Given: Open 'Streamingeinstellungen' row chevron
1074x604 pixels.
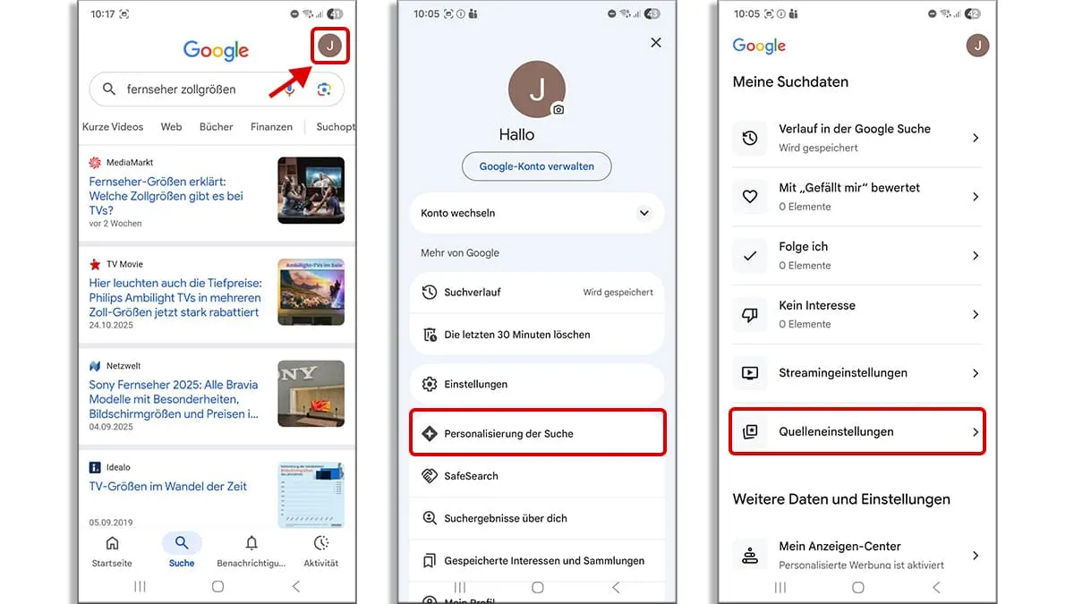Looking at the screenshot, I should point(976,373).
